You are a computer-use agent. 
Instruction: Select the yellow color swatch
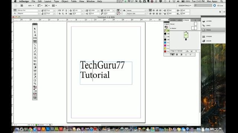tap(165, 48)
